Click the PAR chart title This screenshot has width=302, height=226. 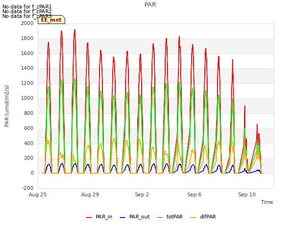(150, 5)
